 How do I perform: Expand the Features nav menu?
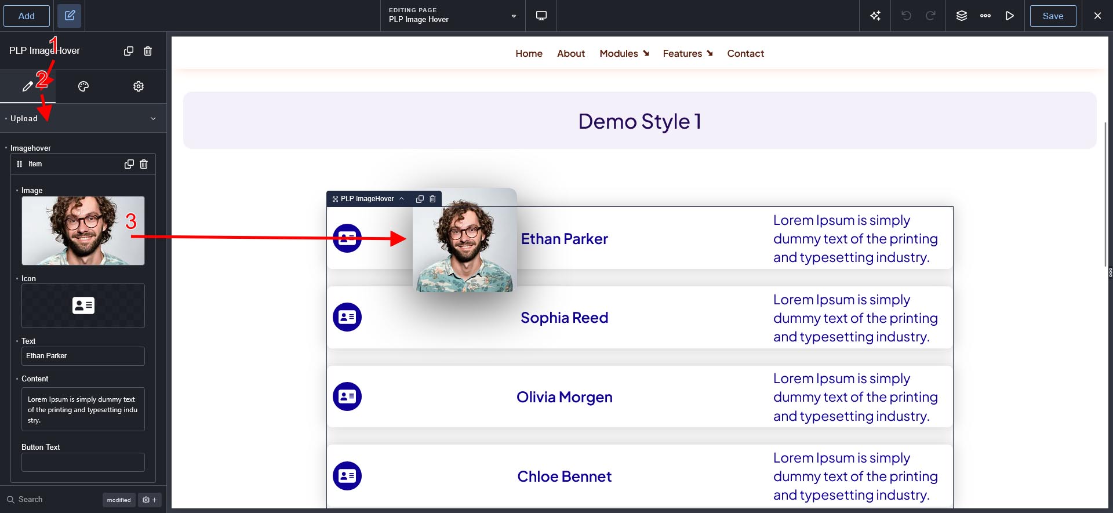pos(688,53)
